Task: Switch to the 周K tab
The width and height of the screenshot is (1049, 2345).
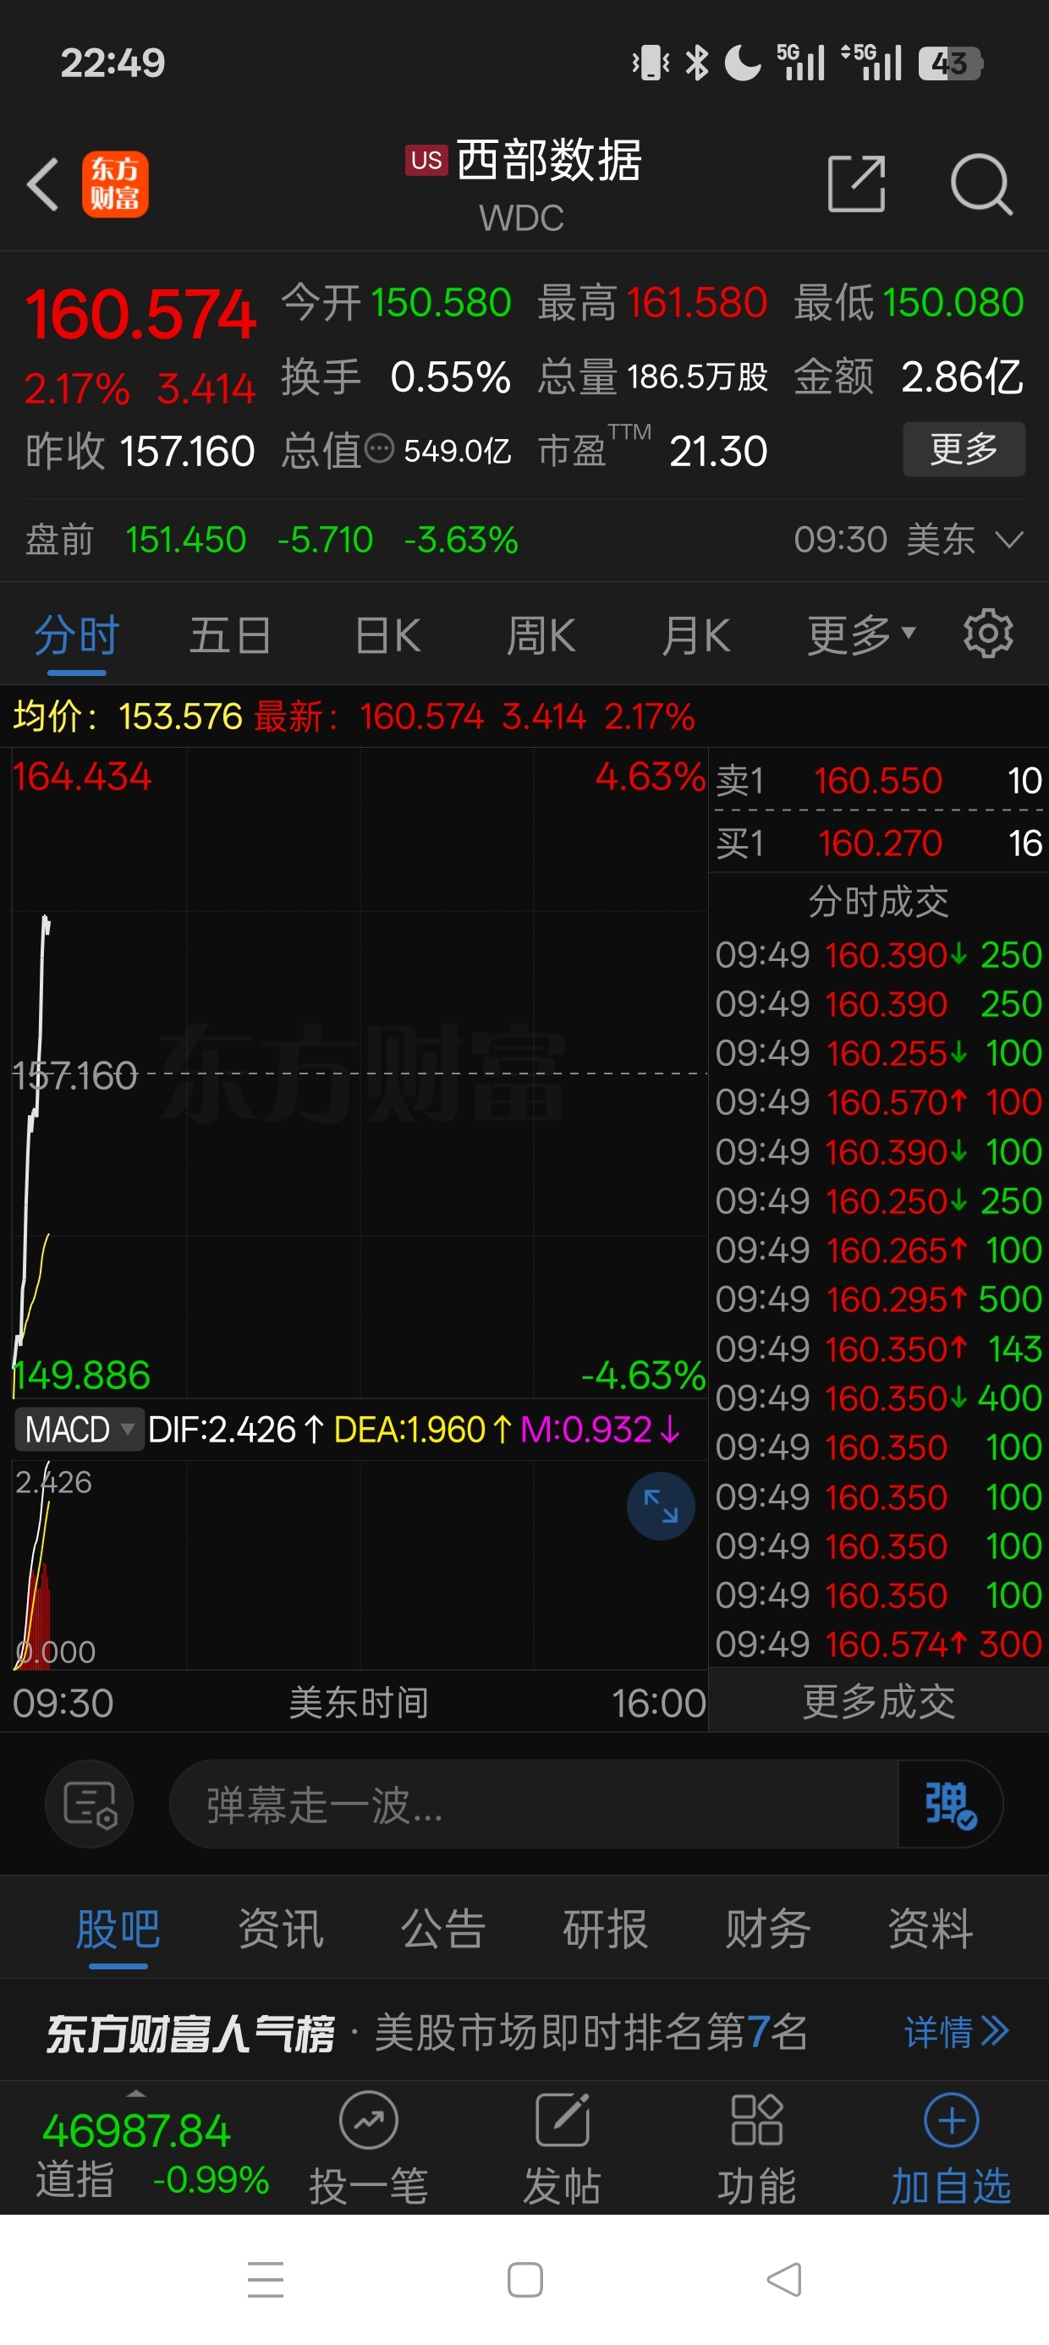Action: [541, 634]
